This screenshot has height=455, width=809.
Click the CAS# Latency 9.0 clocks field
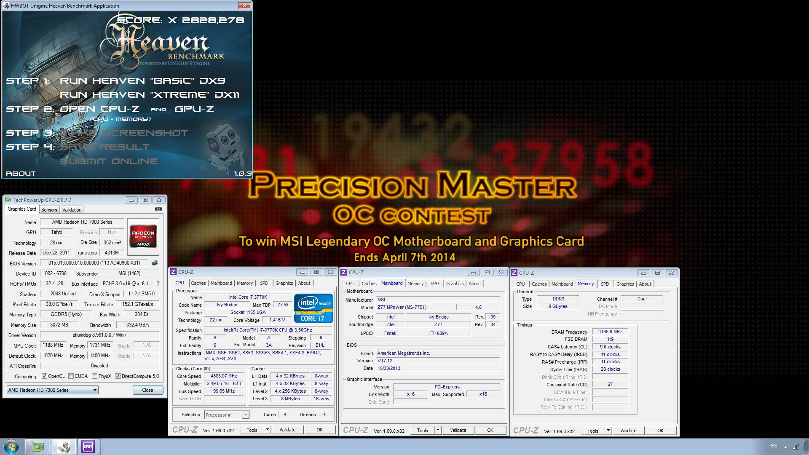pyautogui.click(x=611, y=347)
